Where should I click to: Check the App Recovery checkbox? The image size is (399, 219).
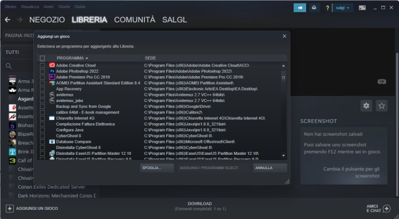[x=42, y=89]
